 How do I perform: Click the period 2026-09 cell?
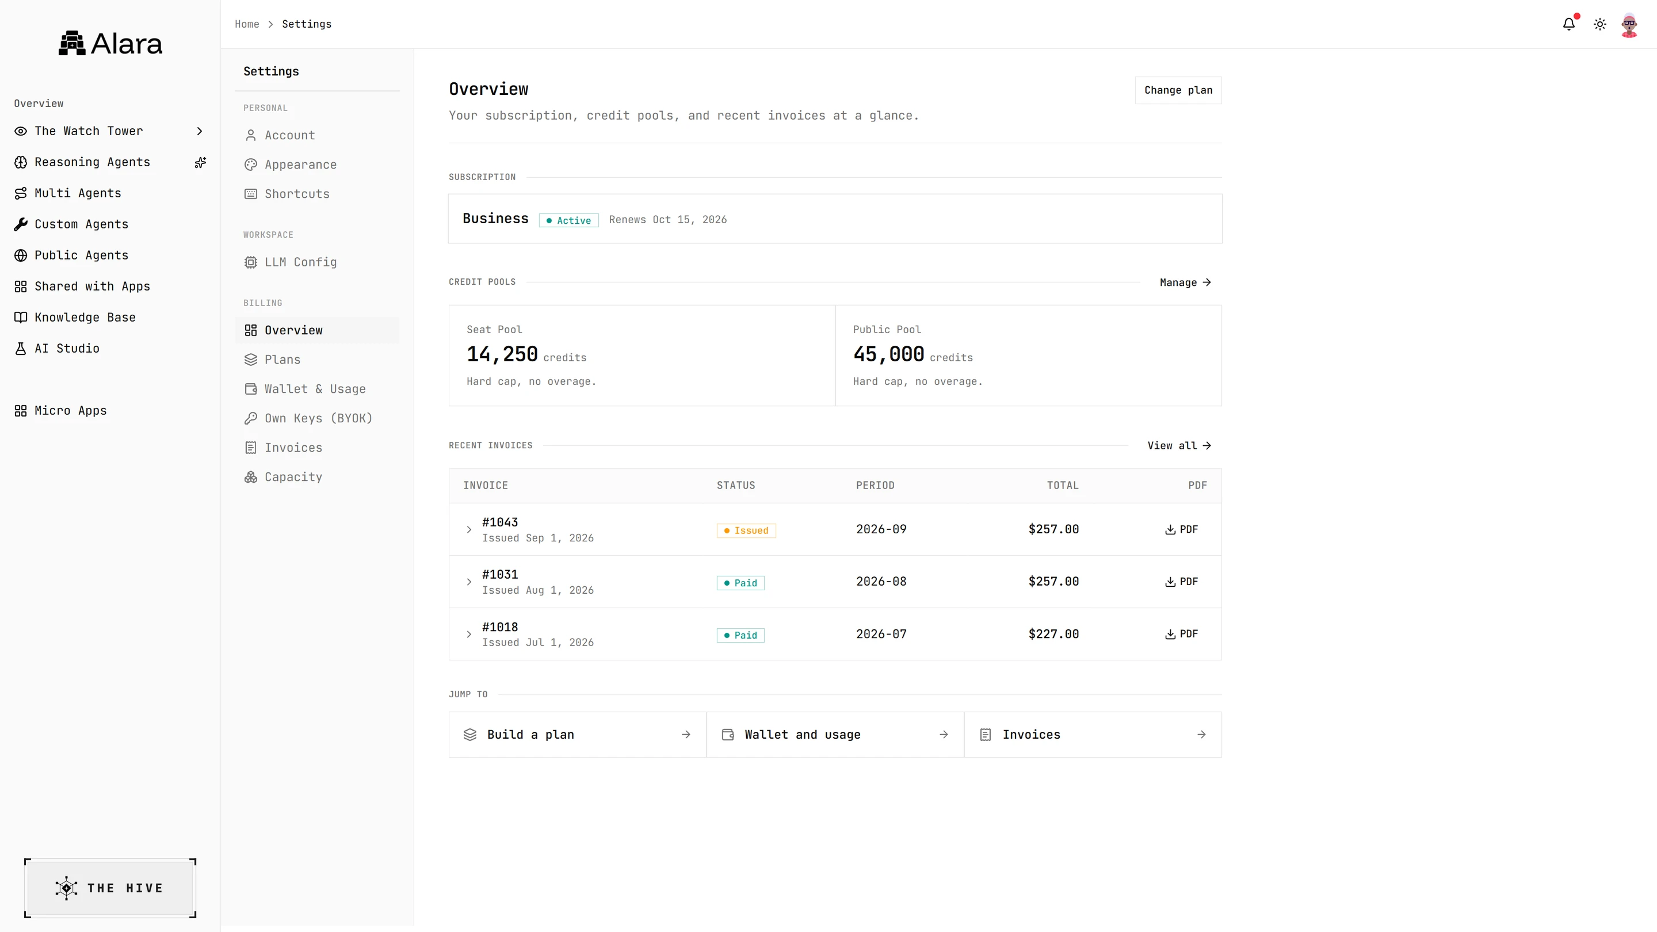pos(881,529)
